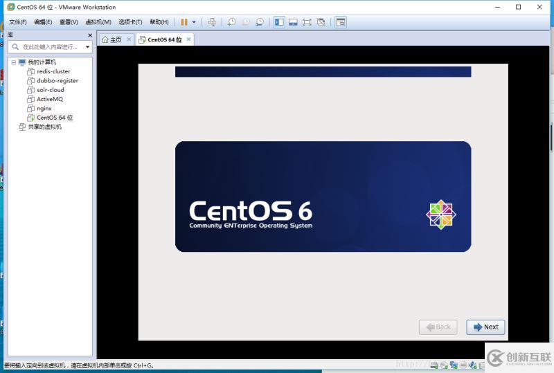554x373 pixels.
Task: Select 我的计算机 in the library tree
Action: (42, 62)
